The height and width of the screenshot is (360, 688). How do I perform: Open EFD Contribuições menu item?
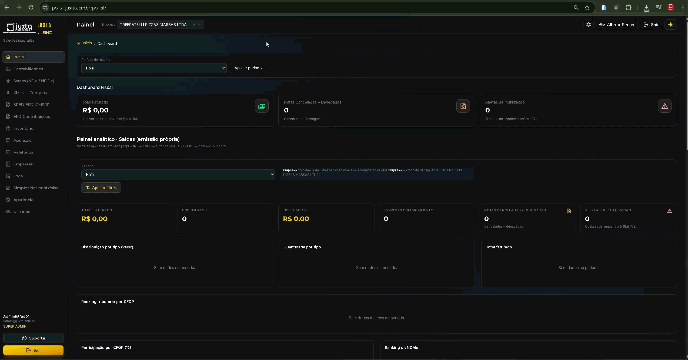(33, 116)
